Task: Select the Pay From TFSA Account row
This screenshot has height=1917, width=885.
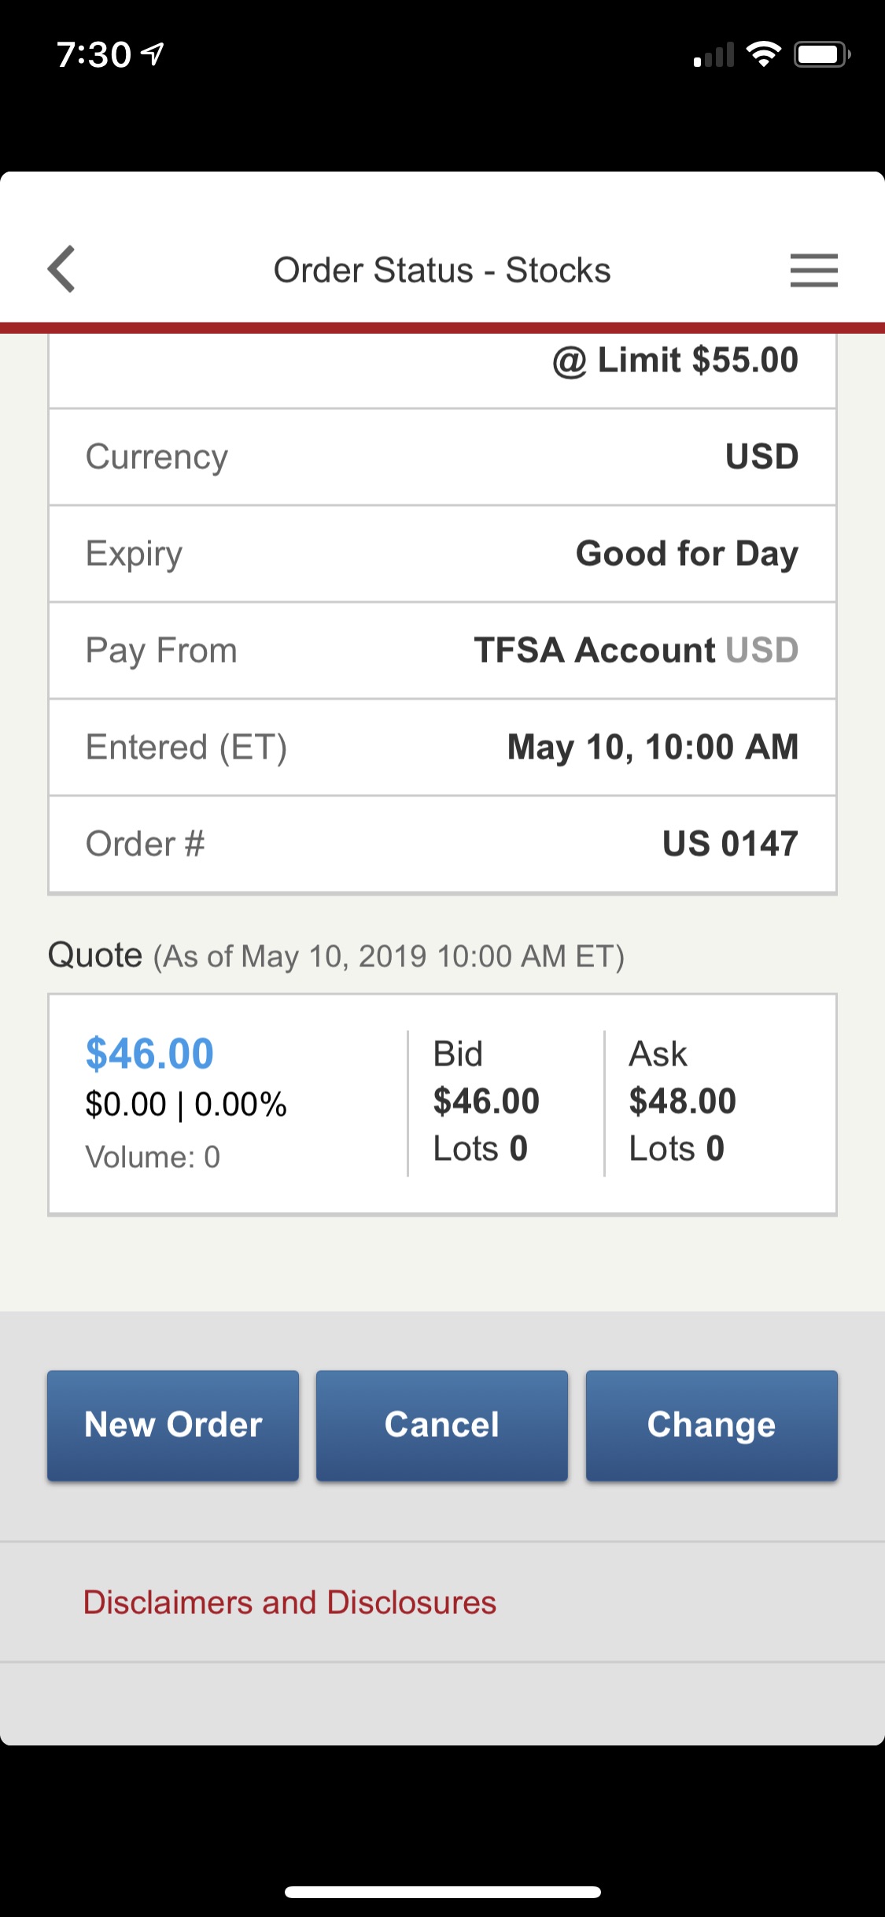Action: tap(442, 651)
